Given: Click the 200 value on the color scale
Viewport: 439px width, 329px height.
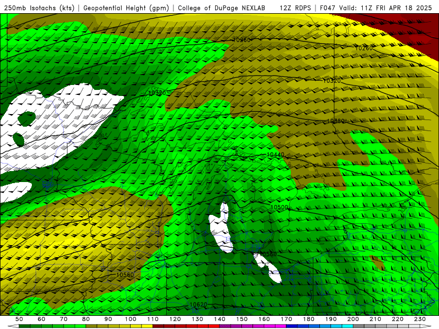Looking at the screenshot, I should [353, 319].
